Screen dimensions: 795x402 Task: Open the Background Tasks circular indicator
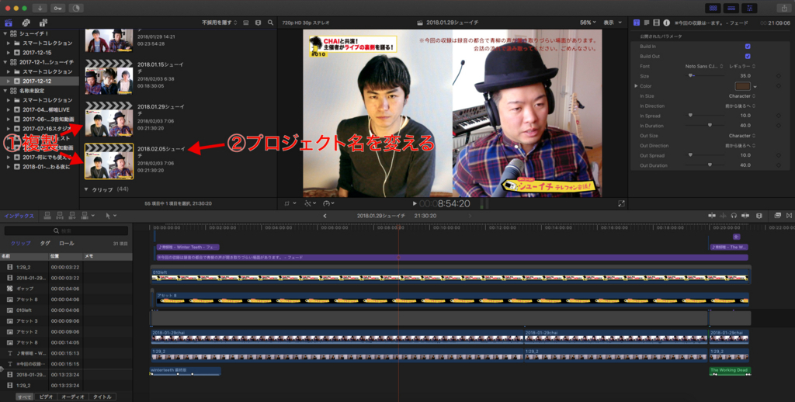click(76, 8)
